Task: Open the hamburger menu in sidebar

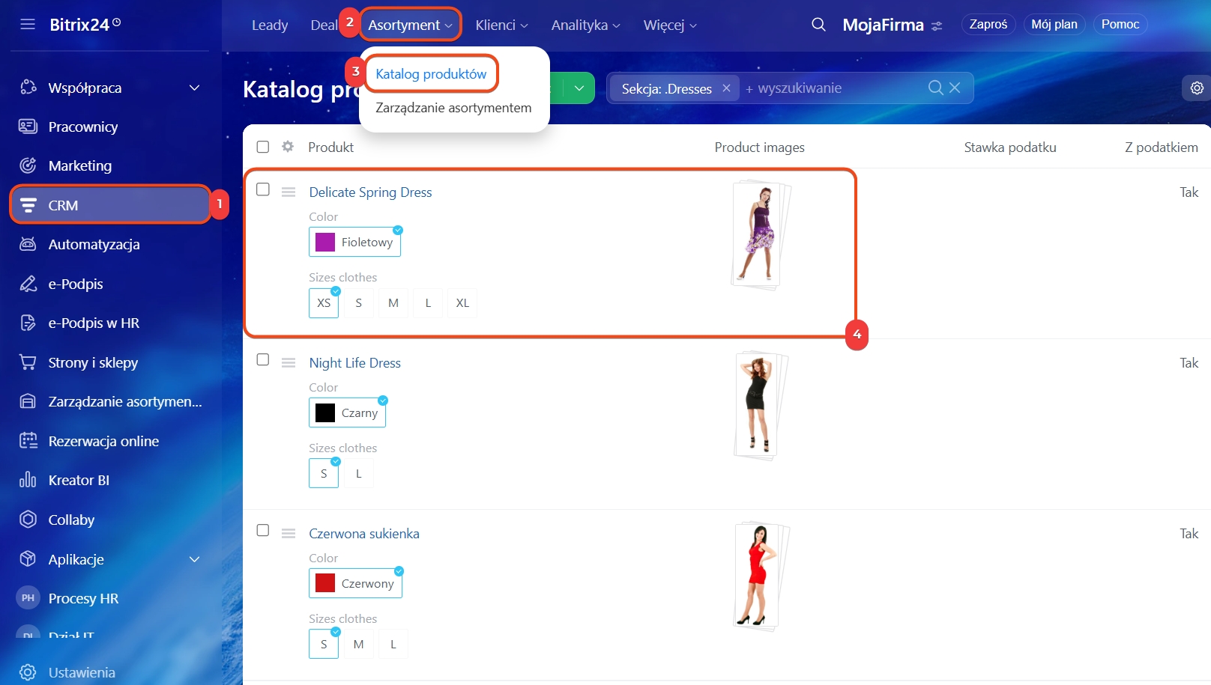Action: tap(28, 24)
